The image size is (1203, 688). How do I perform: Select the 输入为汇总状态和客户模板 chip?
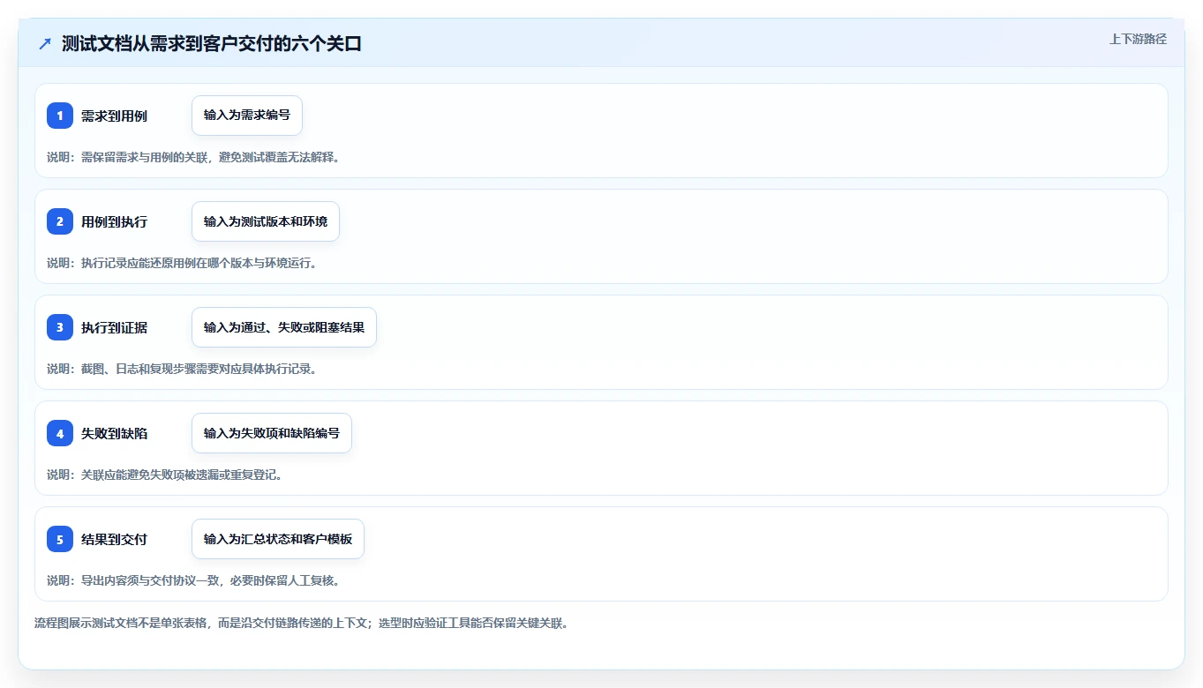pyautogui.click(x=278, y=539)
